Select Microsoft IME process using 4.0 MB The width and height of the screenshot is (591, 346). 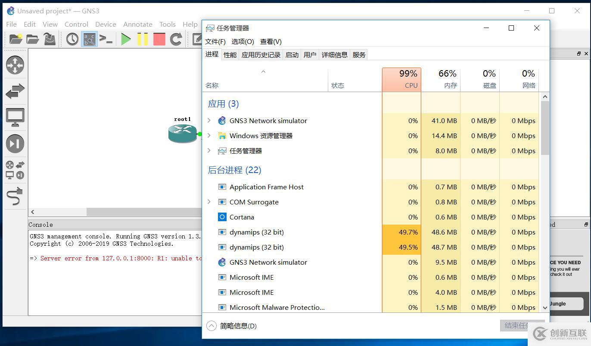(371, 292)
